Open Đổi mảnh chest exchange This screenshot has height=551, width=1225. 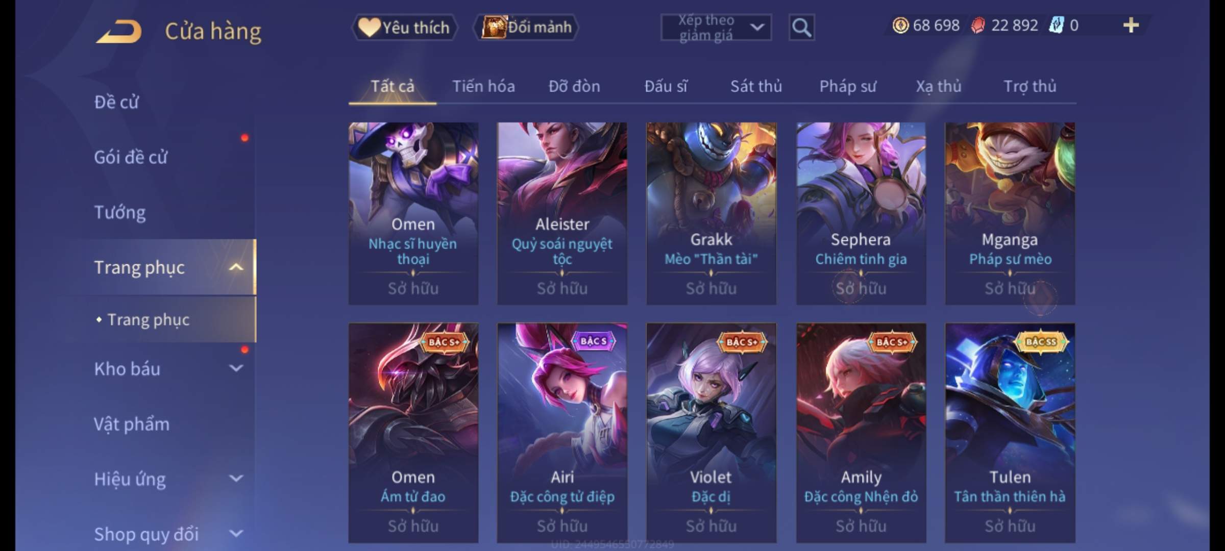[x=527, y=28]
